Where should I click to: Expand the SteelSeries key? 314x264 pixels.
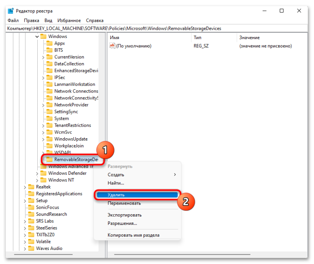click(x=25, y=228)
